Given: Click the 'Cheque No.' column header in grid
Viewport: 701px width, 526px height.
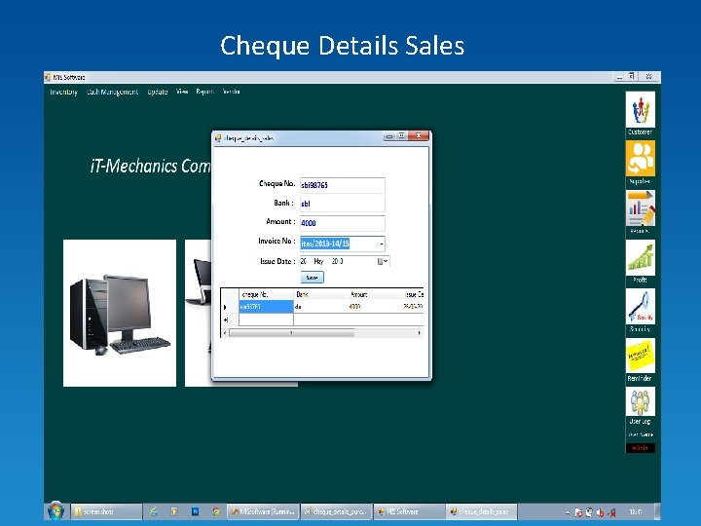Looking at the screenshot, I should click(266, 294).
